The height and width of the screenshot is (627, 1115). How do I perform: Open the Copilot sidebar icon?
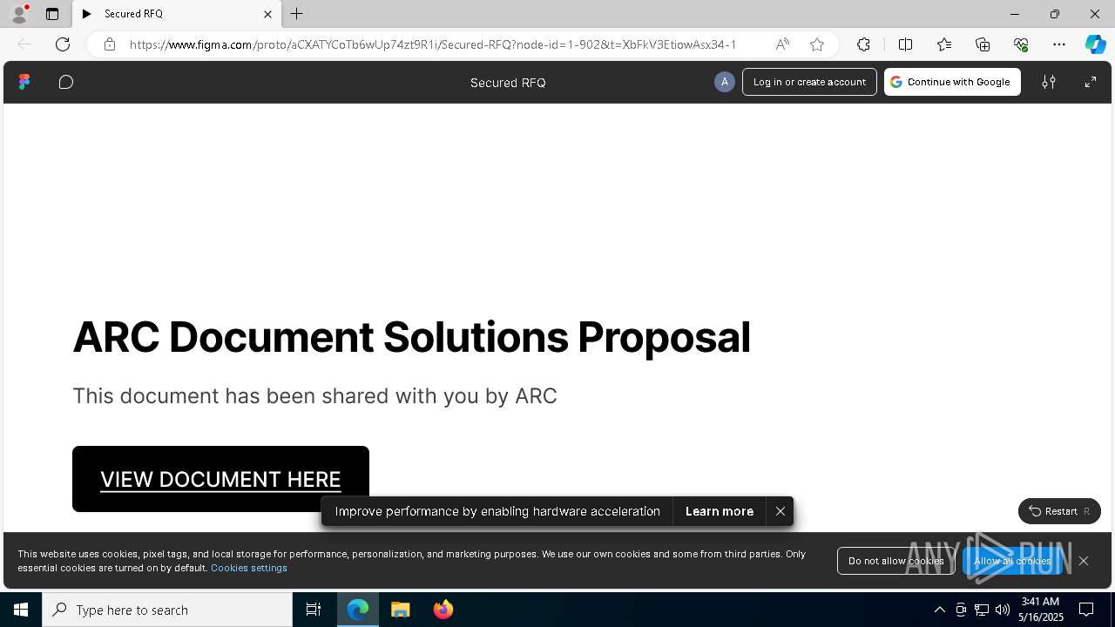(1095, 44)
